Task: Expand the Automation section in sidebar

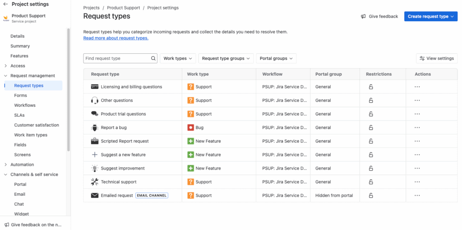Action: pyautogui.click(x=5, y=165)
